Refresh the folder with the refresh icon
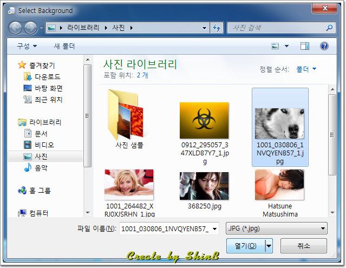The width and height of the screenshot is (346, 268). [x=217, y=28]
